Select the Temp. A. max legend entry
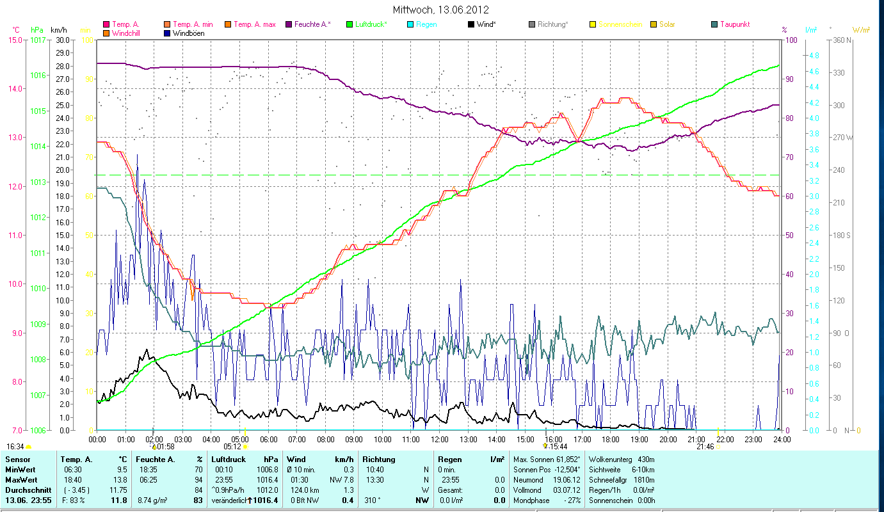884x512 pixels. tap(254, 24)
